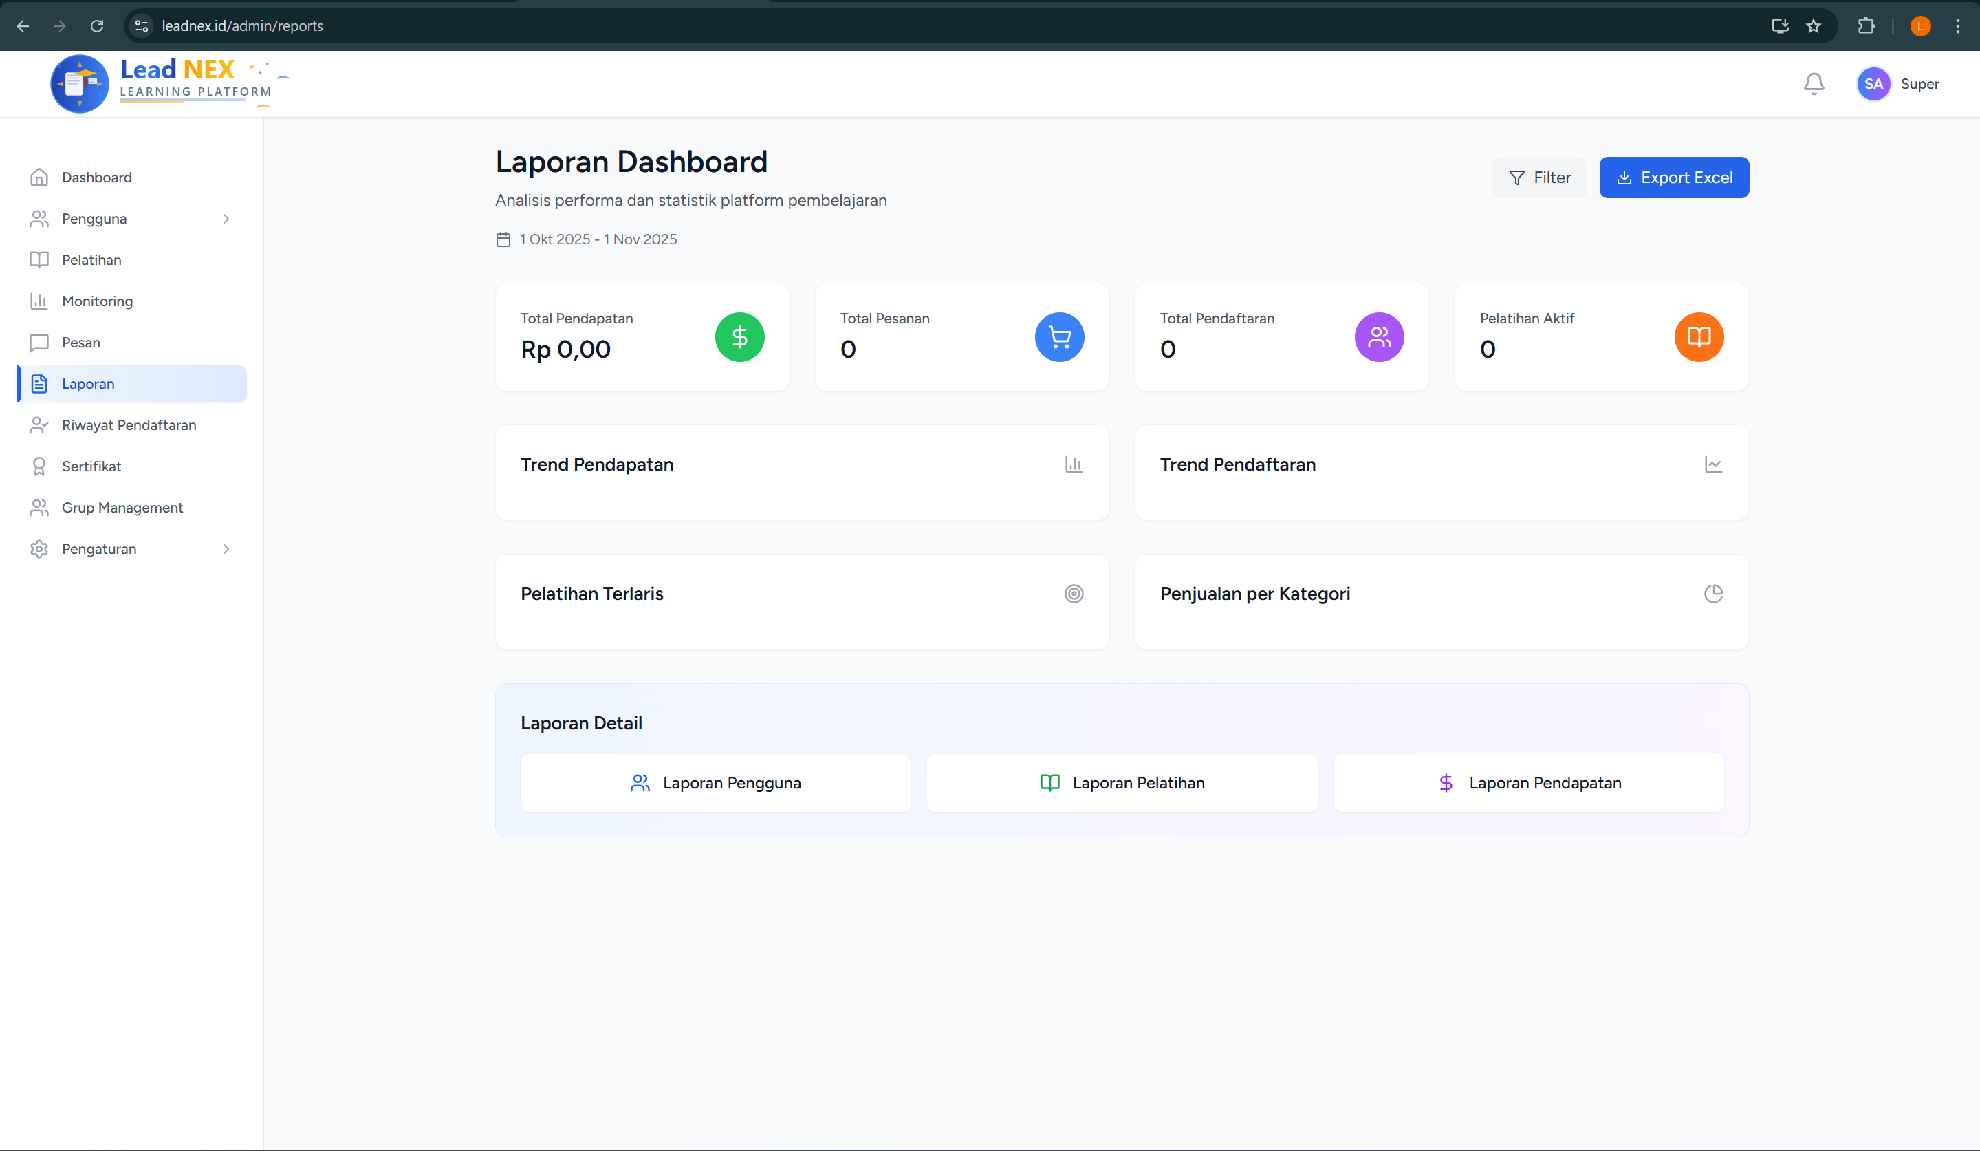1980x1151 pixels.
Task: Open the Monitoring sidebar menu
Action: click(x=98, y=301)
